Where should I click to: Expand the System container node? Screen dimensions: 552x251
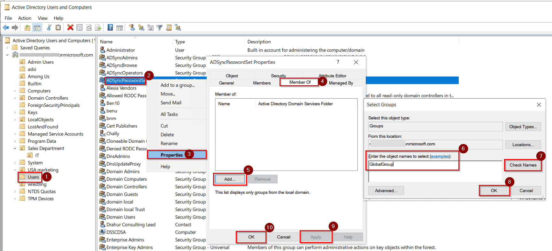15,163
